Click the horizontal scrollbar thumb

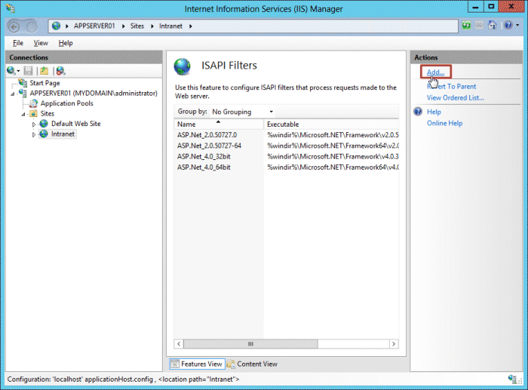point(250,344)
